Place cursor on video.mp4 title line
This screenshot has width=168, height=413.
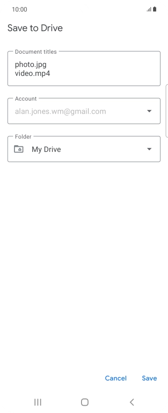pos(33,73)
